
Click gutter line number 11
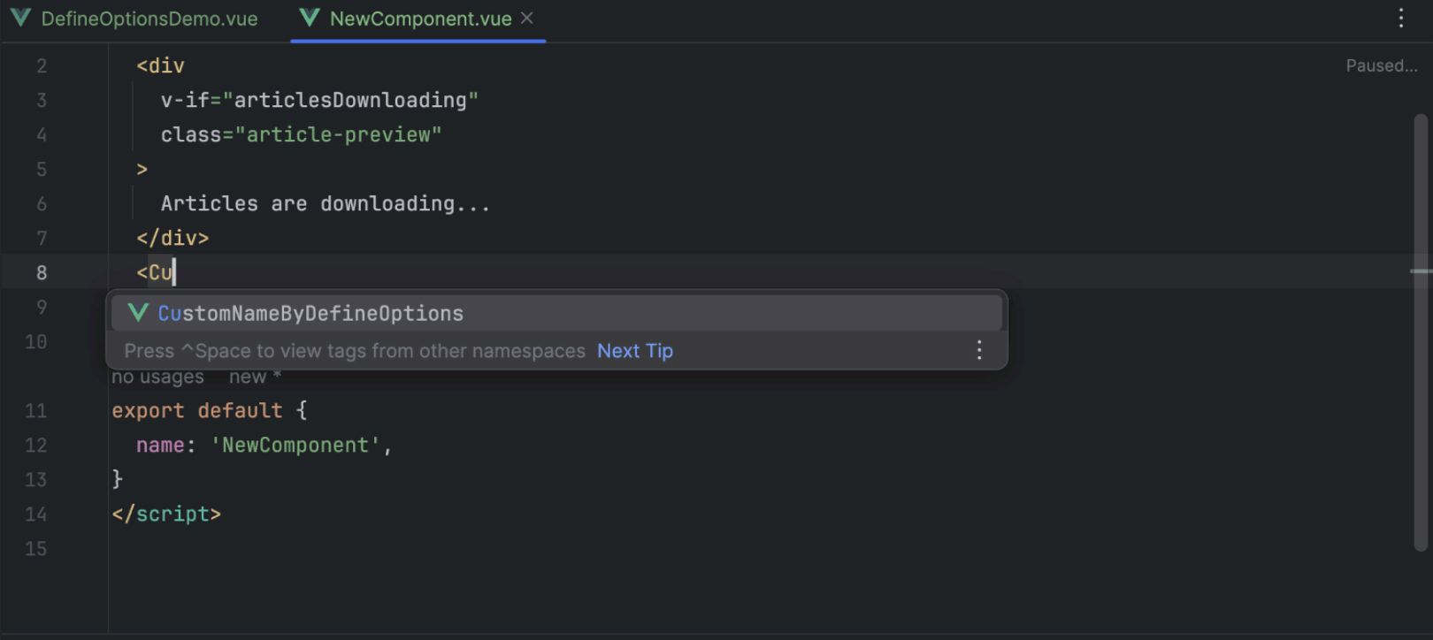36,411
